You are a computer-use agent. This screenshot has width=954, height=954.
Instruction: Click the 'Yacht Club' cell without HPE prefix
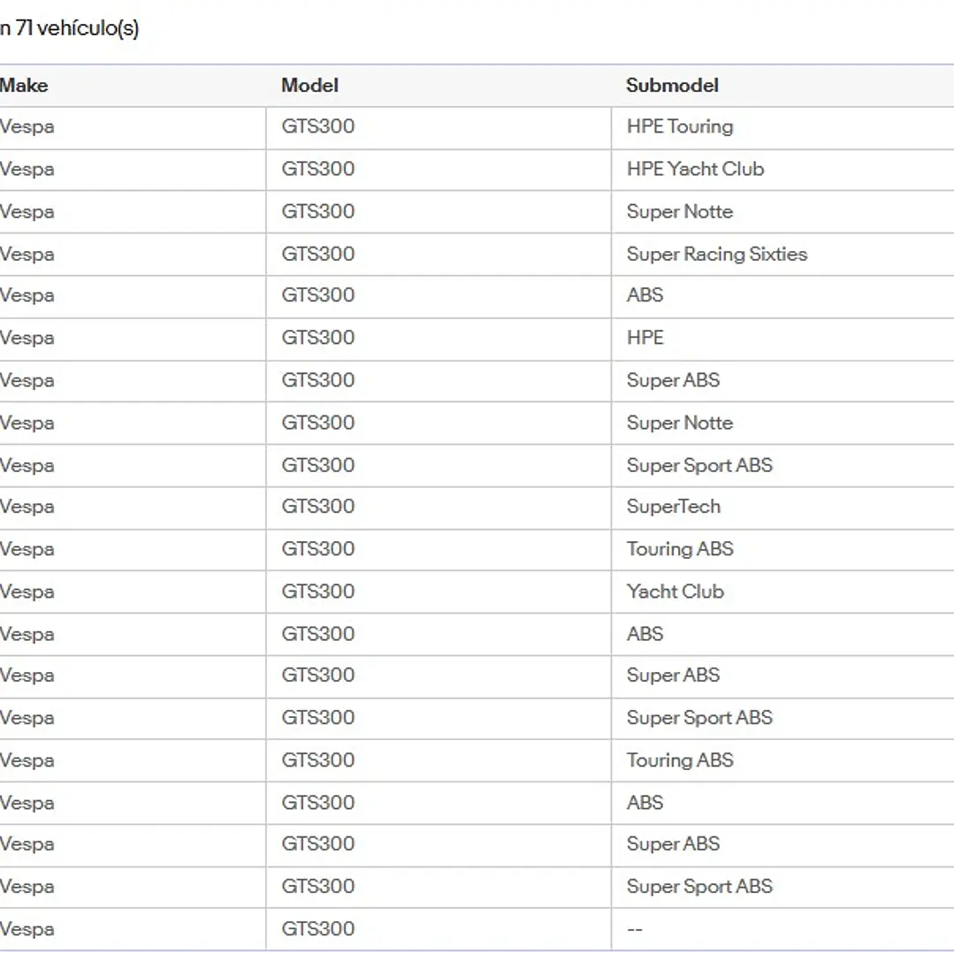point(675,591)
